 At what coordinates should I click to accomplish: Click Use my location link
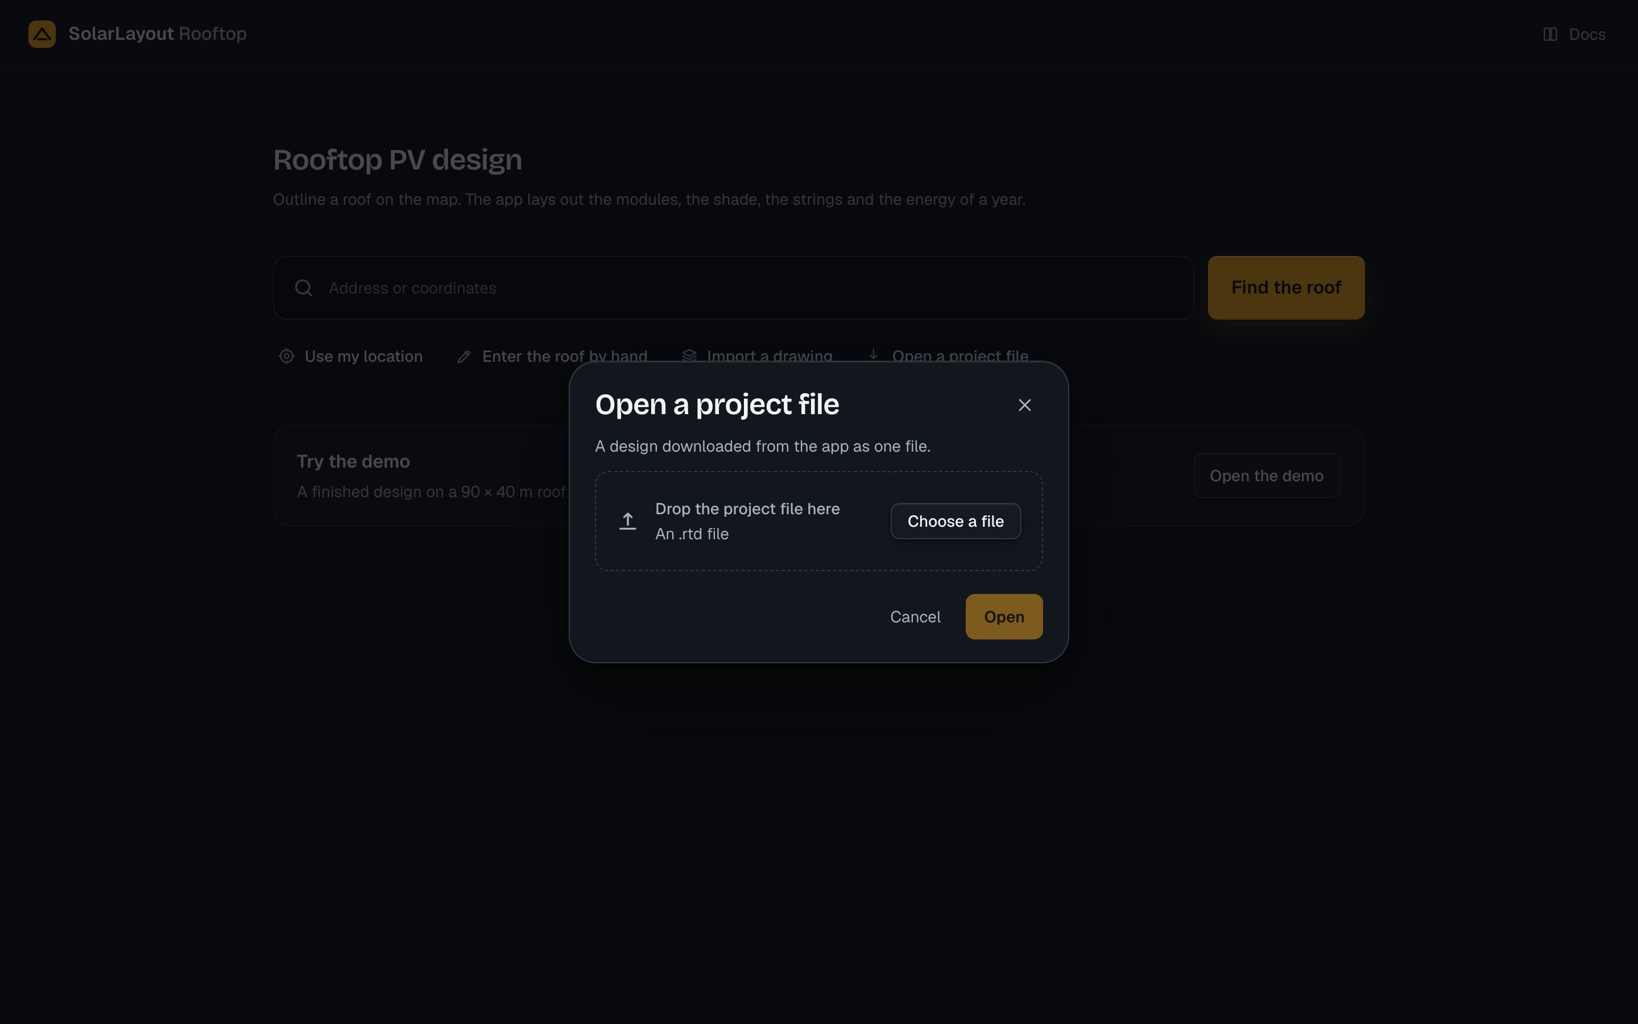[x=350, y=356]
